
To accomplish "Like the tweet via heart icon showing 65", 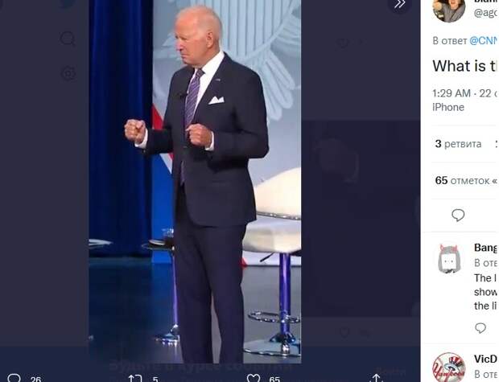I will click(x=254, y=379).
